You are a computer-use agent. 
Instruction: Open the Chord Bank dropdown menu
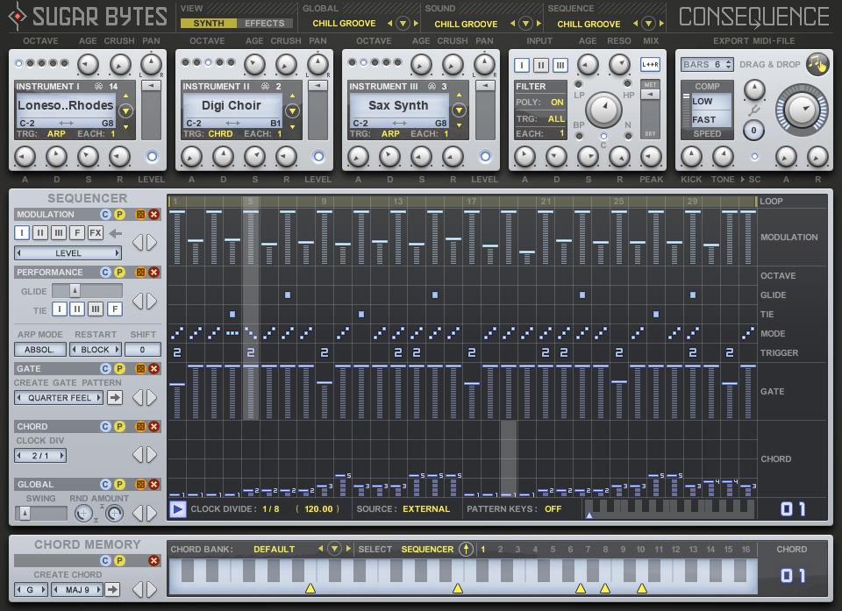(334, 550)
